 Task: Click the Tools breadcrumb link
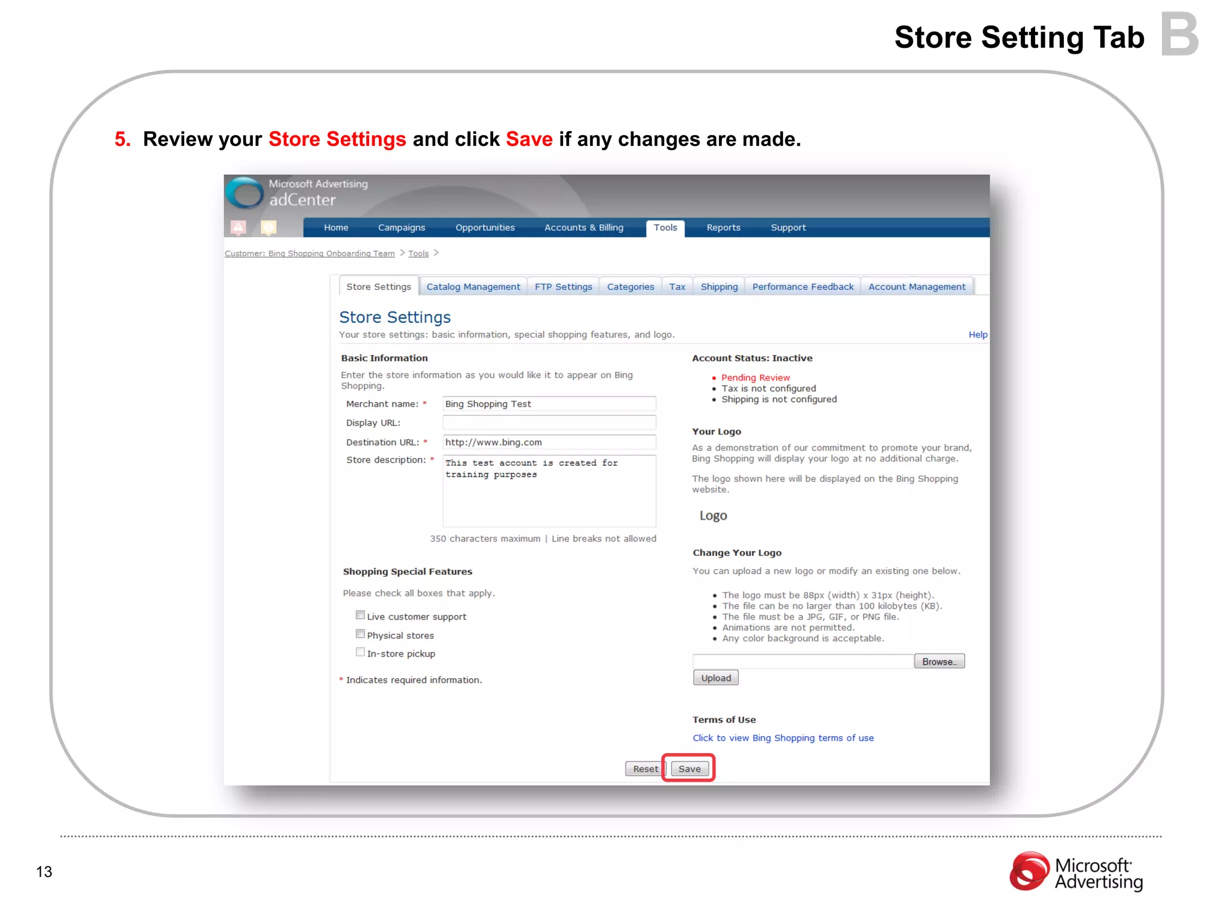(418, 253)
